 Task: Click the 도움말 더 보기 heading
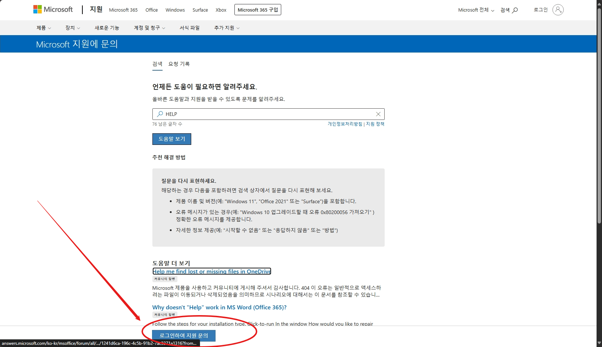click(x=171, y=263)
